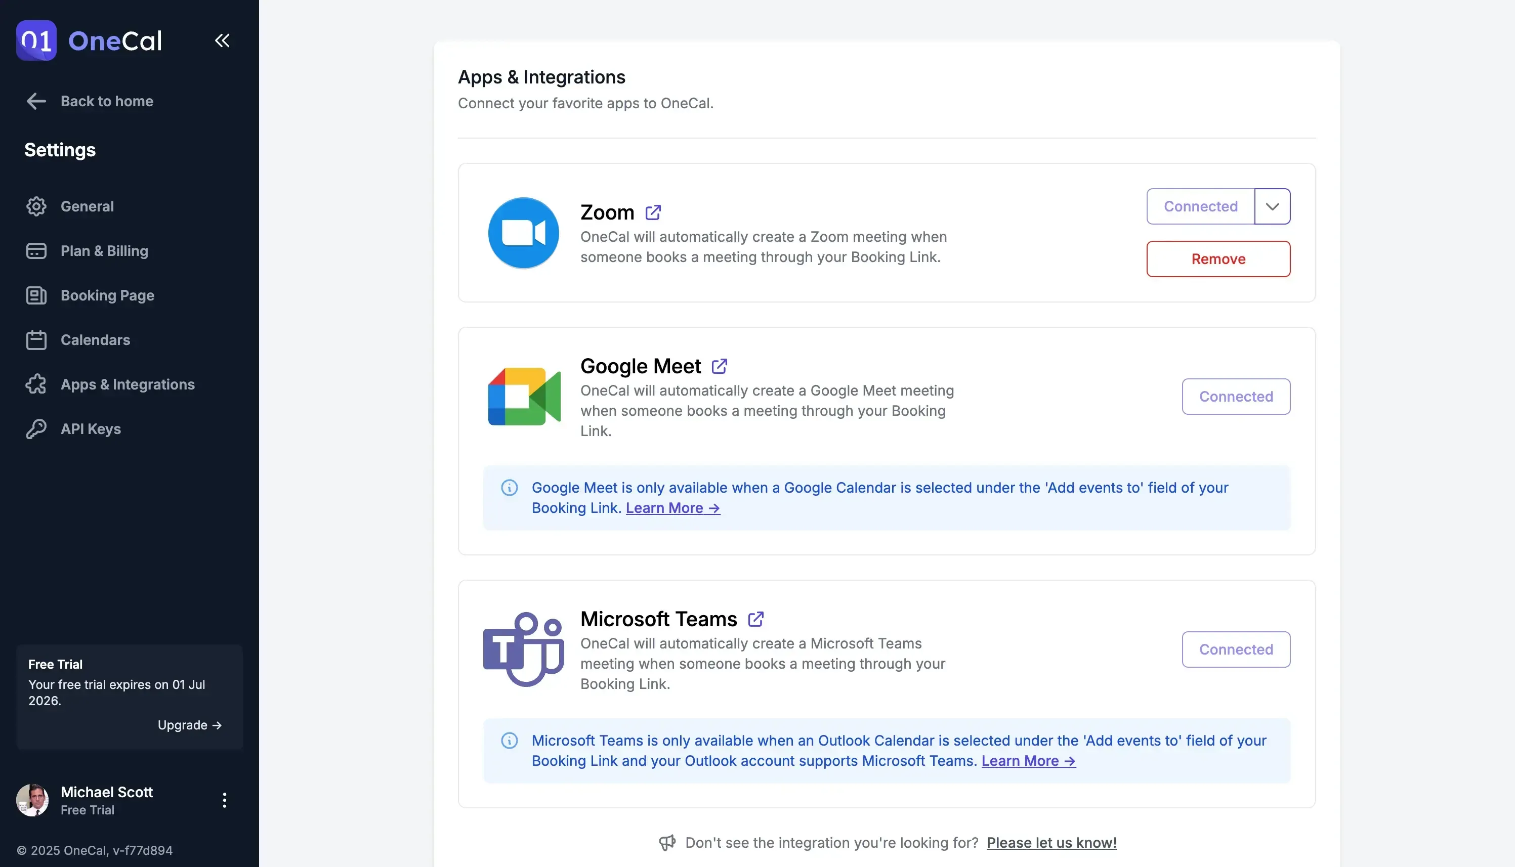Expand the Zoom Connected dropdown chevron
This screenshot has height=867, width=1515.
click(1272, 206)
